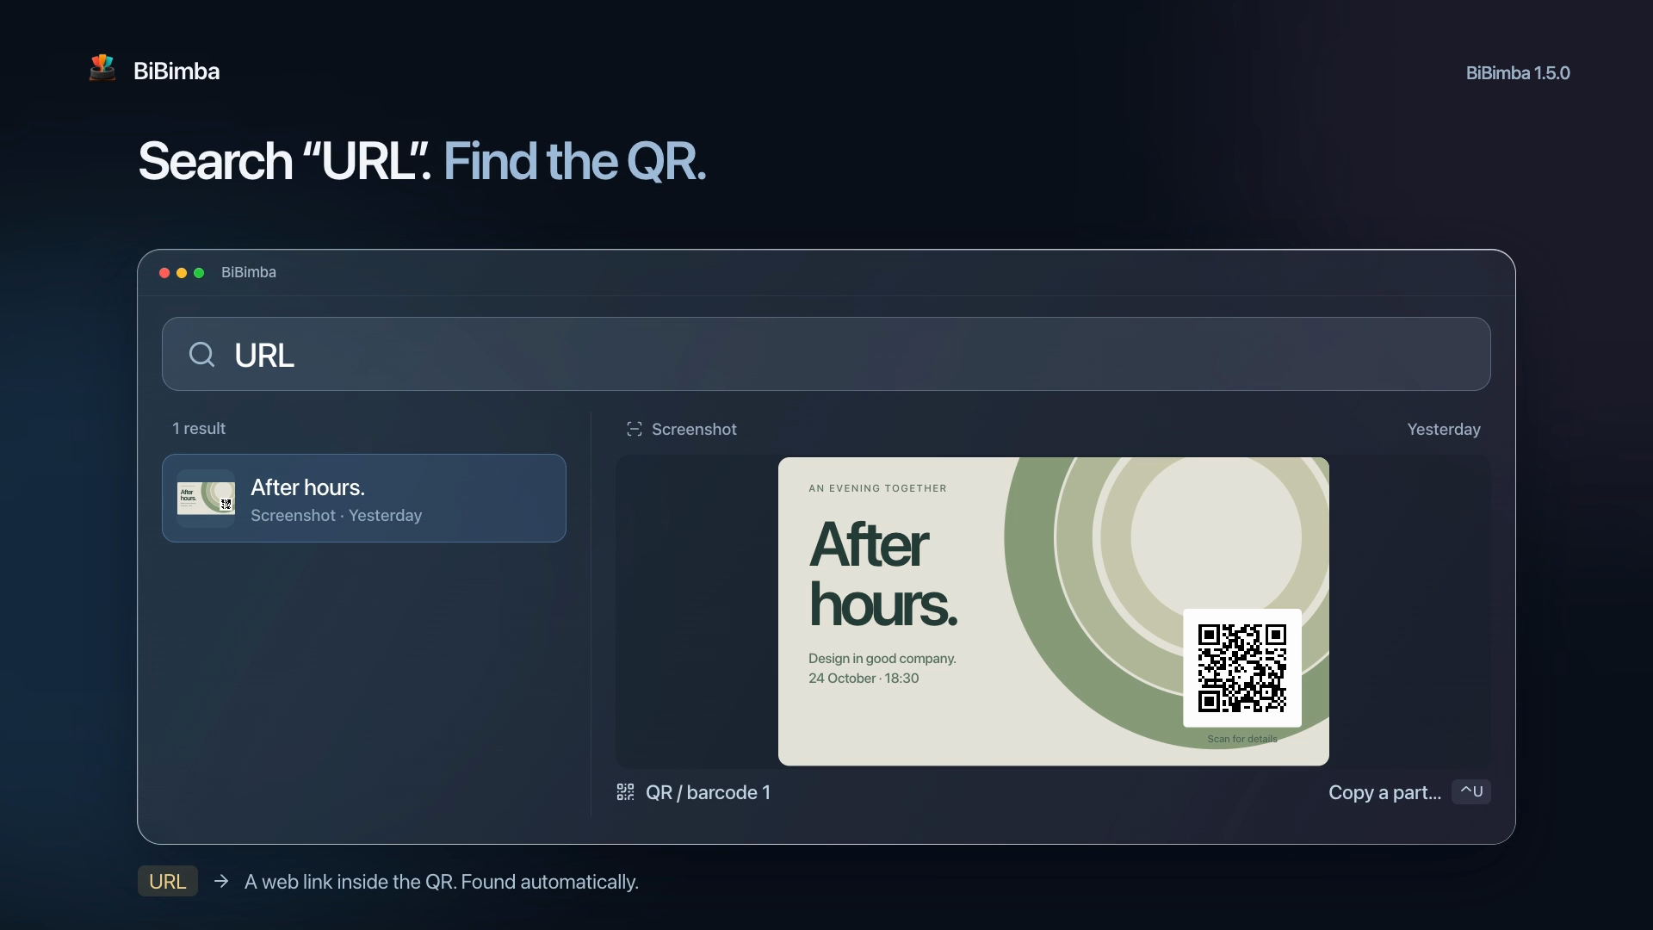Close the BiBimba window with the red button
This screenshot has height=930, width=1653.
(164, 273)
